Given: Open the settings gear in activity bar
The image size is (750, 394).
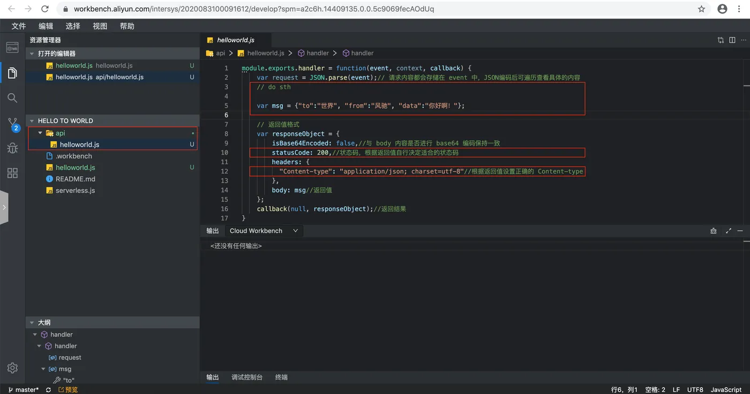Looking at the screenshot, I should pyautogui.click(x=12, y=368).
